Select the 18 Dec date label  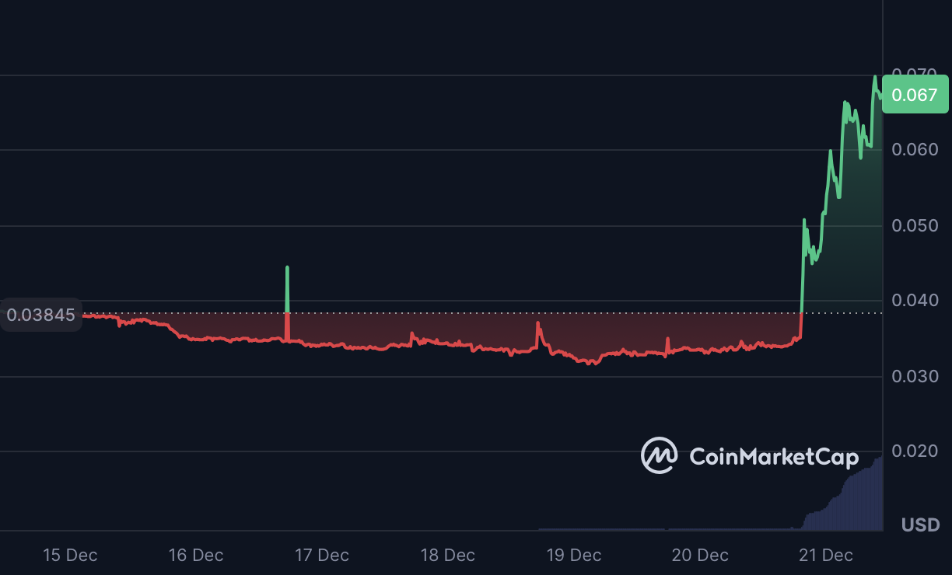tap(448, 555)
